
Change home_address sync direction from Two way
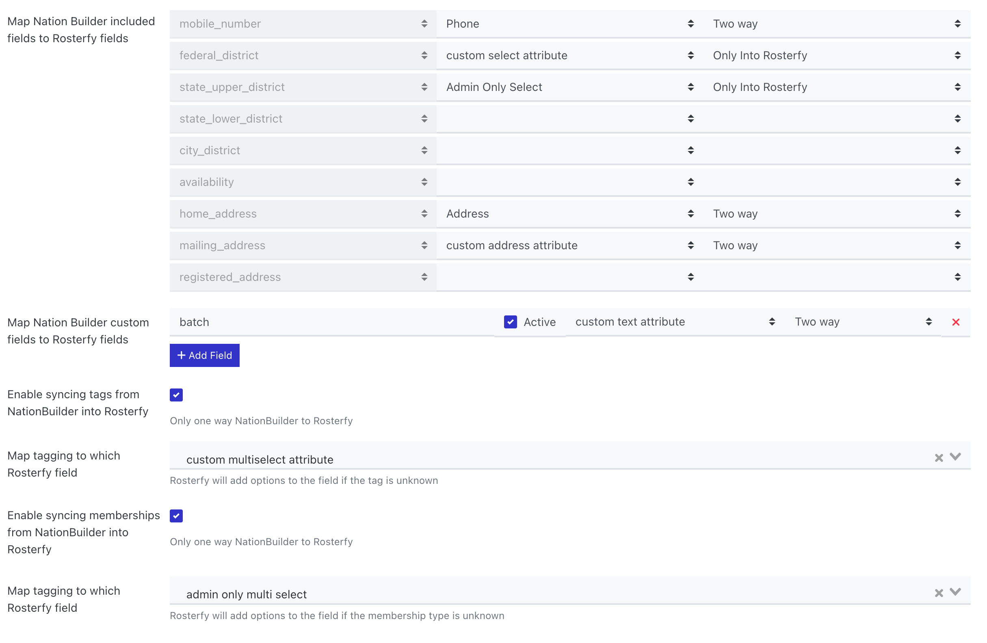[837, 214]
